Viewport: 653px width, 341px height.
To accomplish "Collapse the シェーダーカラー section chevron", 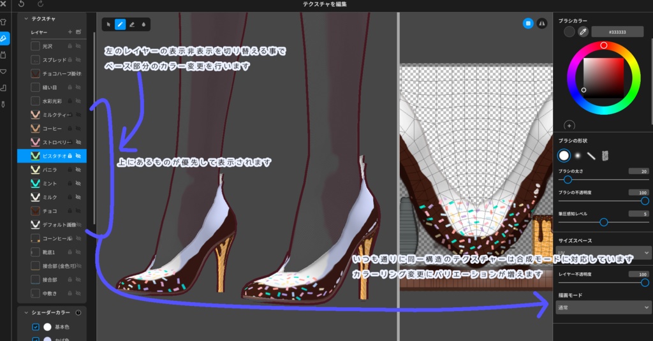I will (x=26, y=313).
